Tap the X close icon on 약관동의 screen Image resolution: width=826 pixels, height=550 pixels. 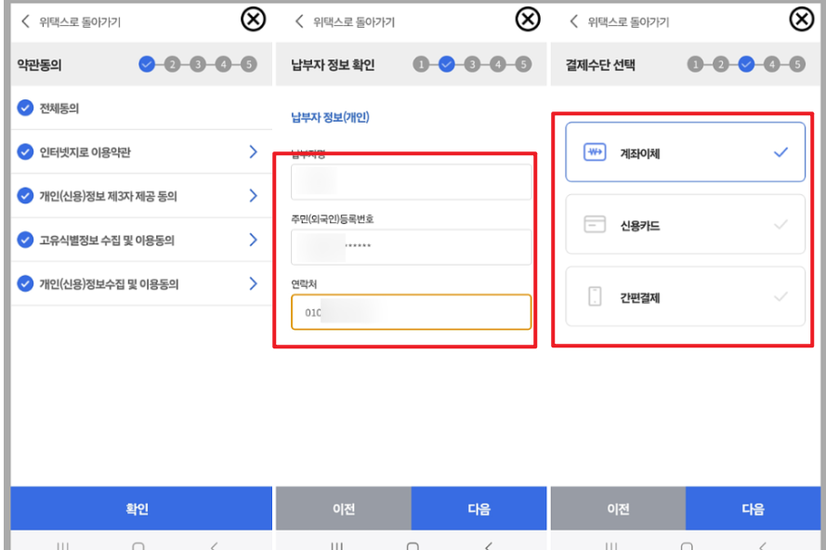coord(252,19)
